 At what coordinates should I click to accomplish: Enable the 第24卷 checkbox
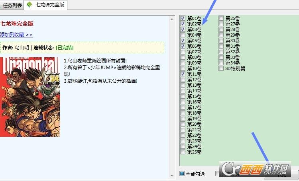pyautogui.click(x=183, y=146)
